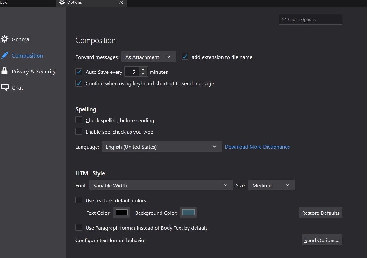
Task: Uncheck Confirm when using keyboard shortcut
Action: tap(79, 83)
